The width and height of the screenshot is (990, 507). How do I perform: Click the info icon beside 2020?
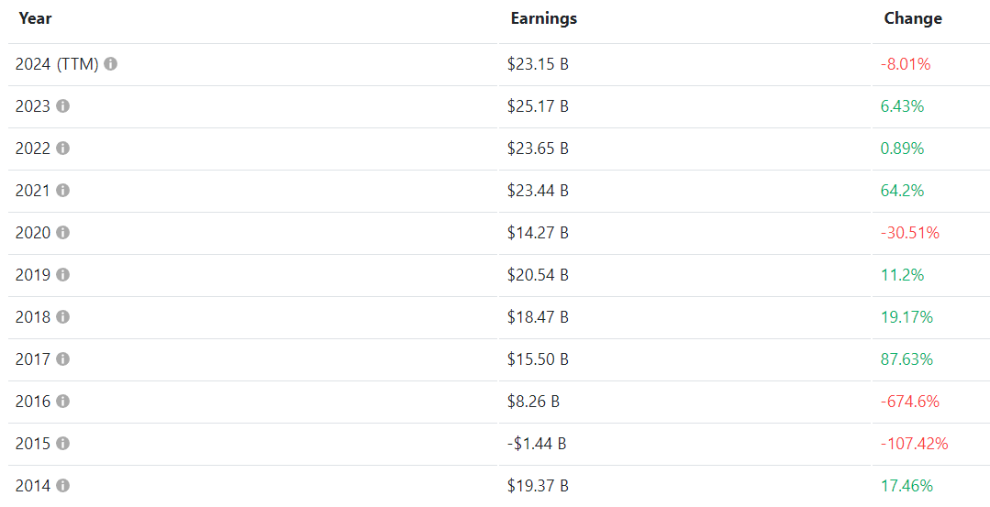point(62,233)
